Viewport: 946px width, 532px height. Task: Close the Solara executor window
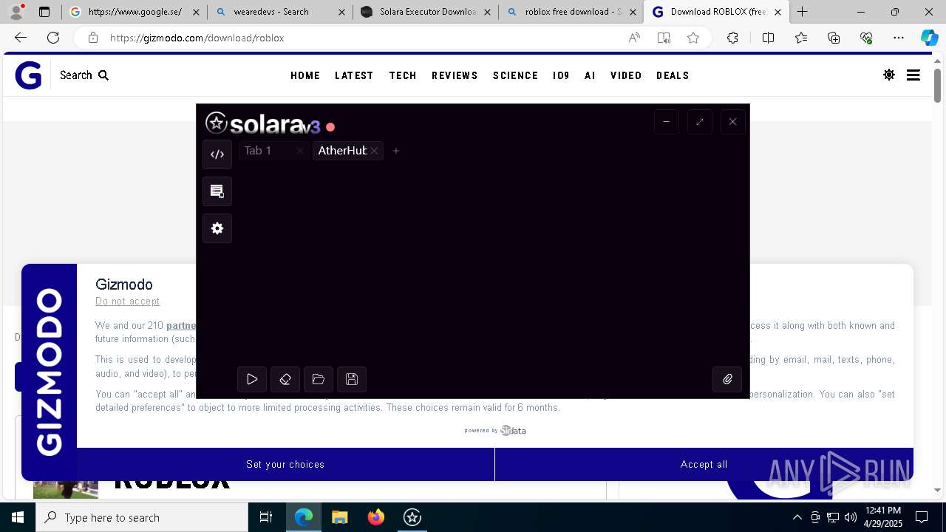[732, 122]
